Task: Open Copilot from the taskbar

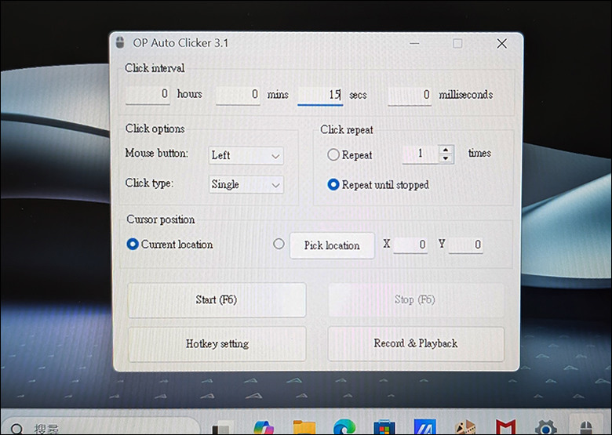Action: tap(264, 428)
